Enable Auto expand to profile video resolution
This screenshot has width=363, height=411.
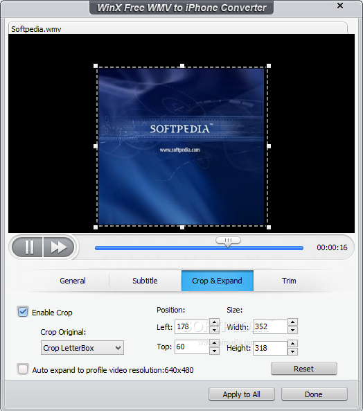pos(23,369)
